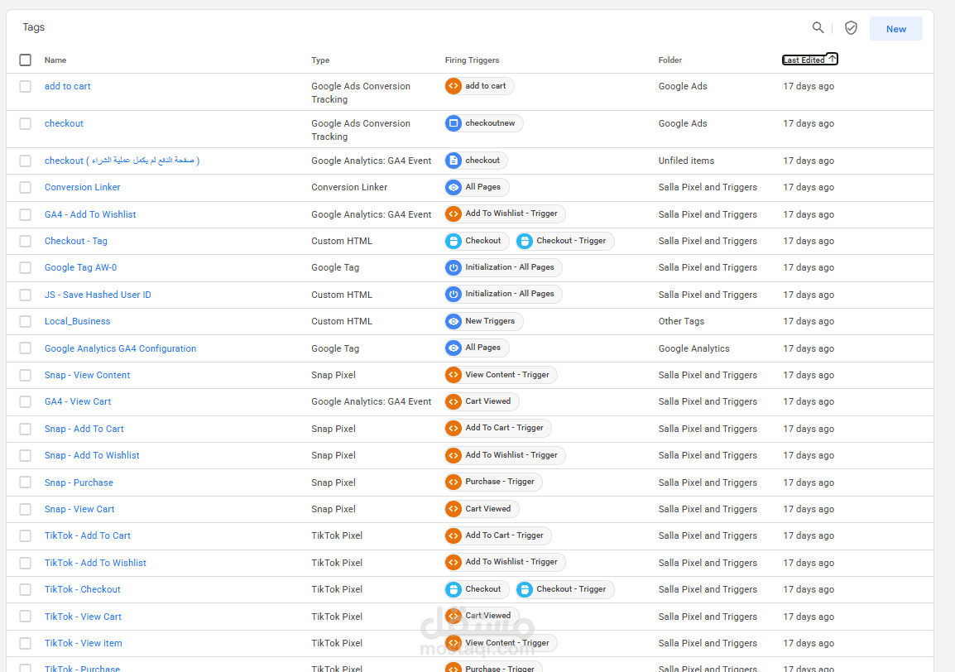
Task: Sort tags by Folder column header
Action: pos(670,60)
